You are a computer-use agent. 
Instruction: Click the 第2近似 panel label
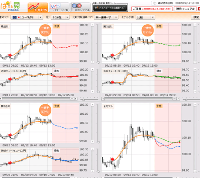(x=6, y=106)
